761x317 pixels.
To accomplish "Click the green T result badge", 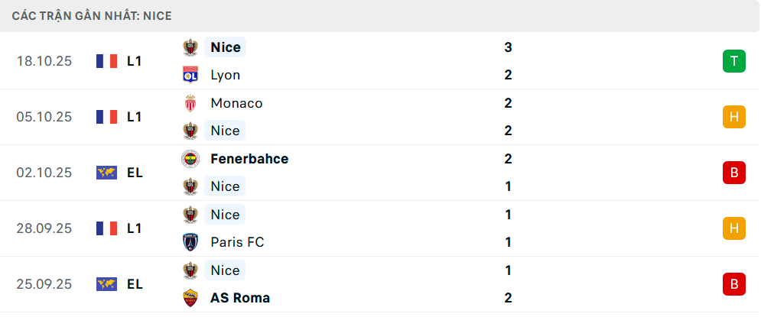I will (733, 61).
